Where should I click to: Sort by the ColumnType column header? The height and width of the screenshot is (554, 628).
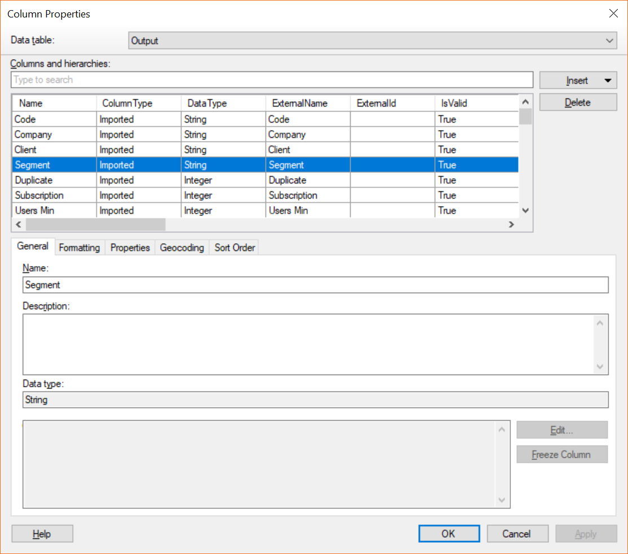tap(139, 103)
